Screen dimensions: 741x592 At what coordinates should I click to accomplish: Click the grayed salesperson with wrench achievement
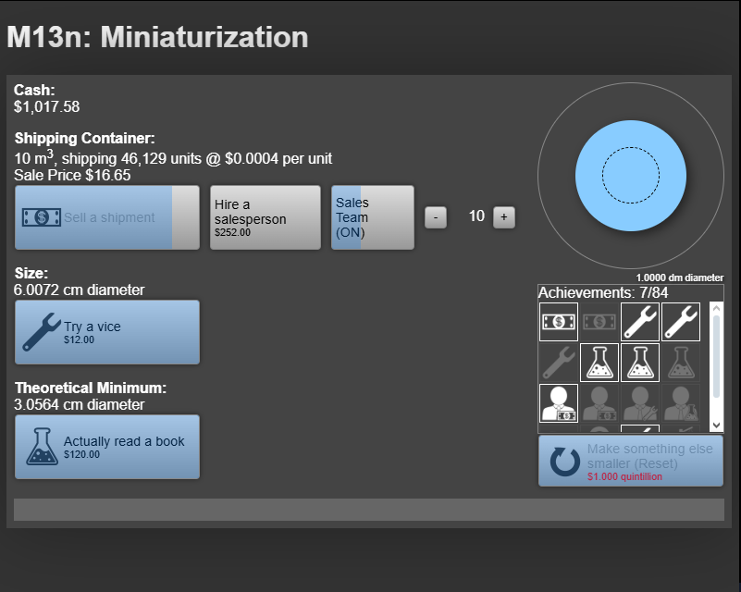[x=640, y=404]
